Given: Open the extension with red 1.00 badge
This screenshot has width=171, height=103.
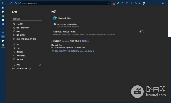Looking at the screenshot, I should click(114, 3).
